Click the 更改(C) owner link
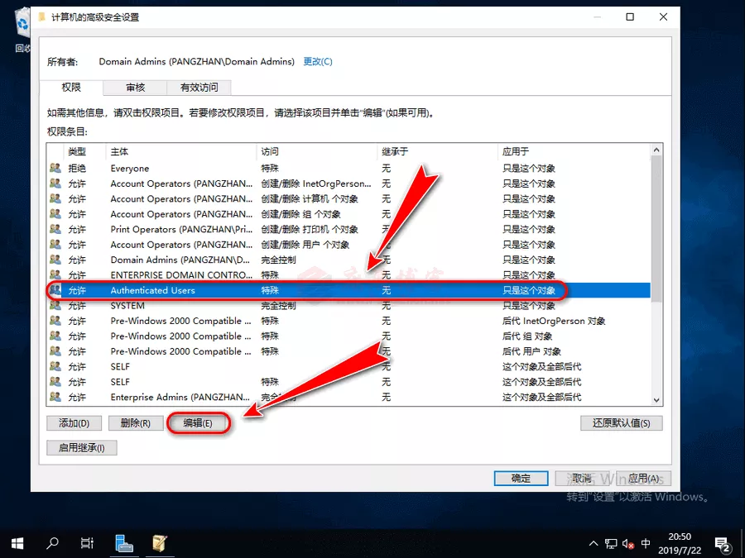The image size is (745, 558). 318,61
